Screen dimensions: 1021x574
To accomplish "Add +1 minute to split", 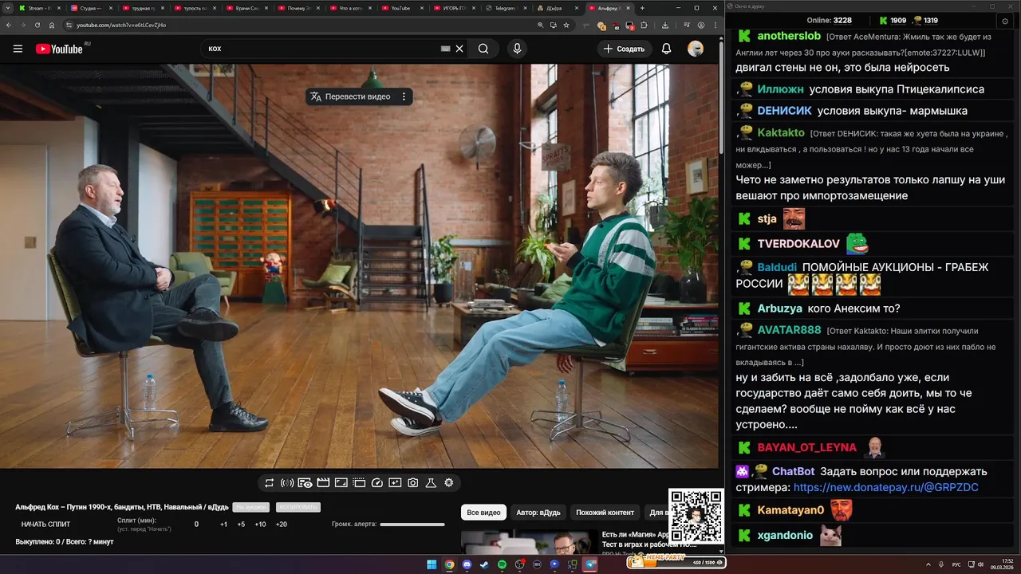I will click(x=223, y=525).
